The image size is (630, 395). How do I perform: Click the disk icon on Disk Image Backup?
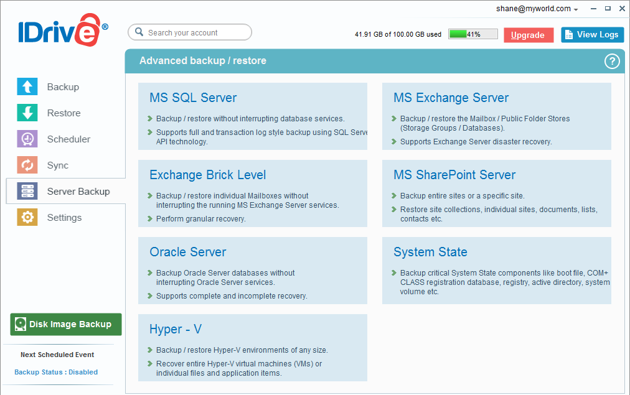point(20,324)
